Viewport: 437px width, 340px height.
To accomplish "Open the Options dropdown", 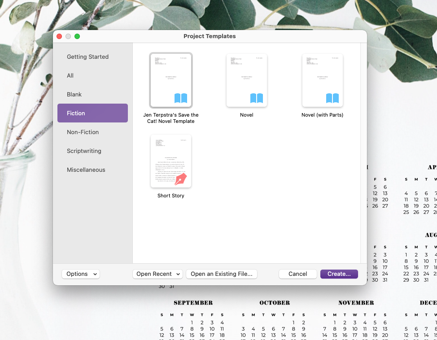I will click(x=81, y=274).
